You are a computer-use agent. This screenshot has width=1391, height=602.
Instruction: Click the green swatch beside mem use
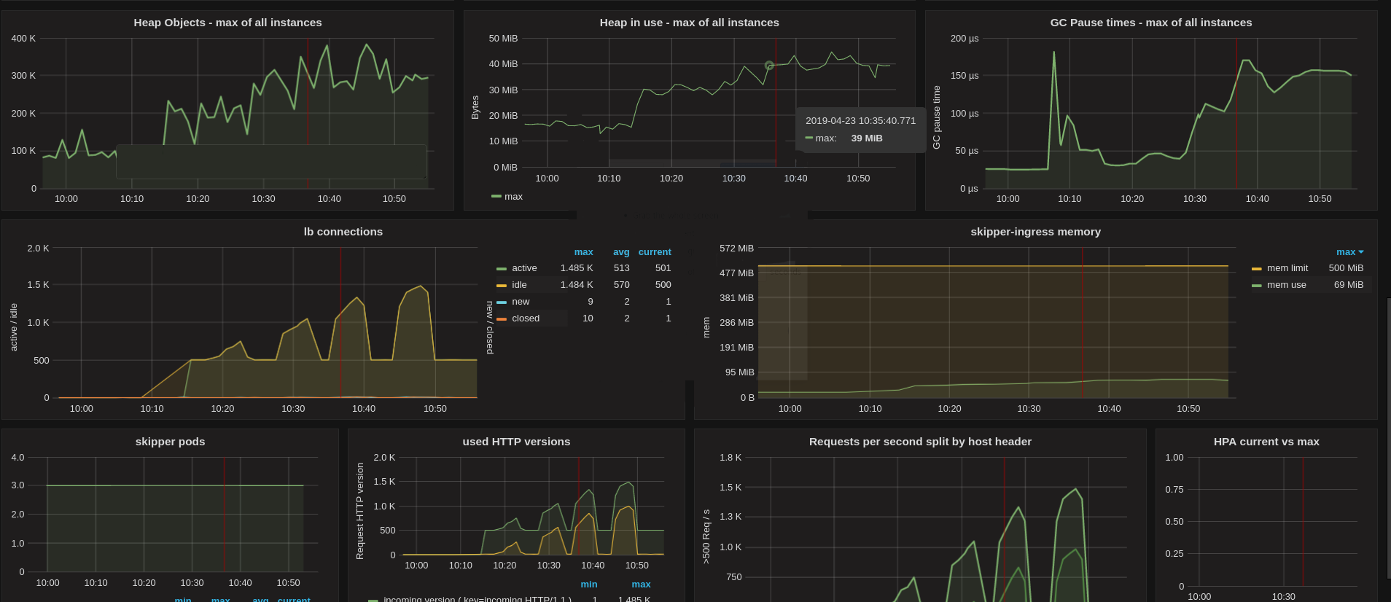point(1257,286)
